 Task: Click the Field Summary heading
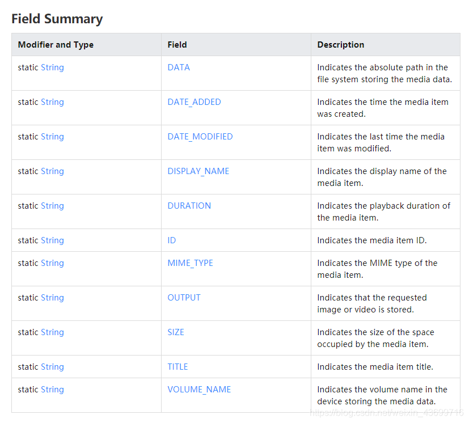[x=57, y=19]
